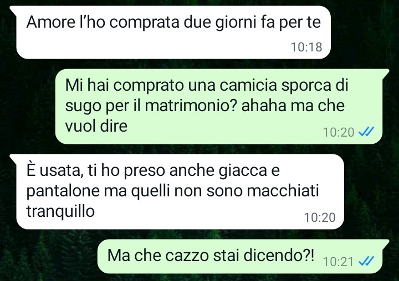
Task: Select the 'Mi hai comprato una camicia' message
Action: click(222, 106)
